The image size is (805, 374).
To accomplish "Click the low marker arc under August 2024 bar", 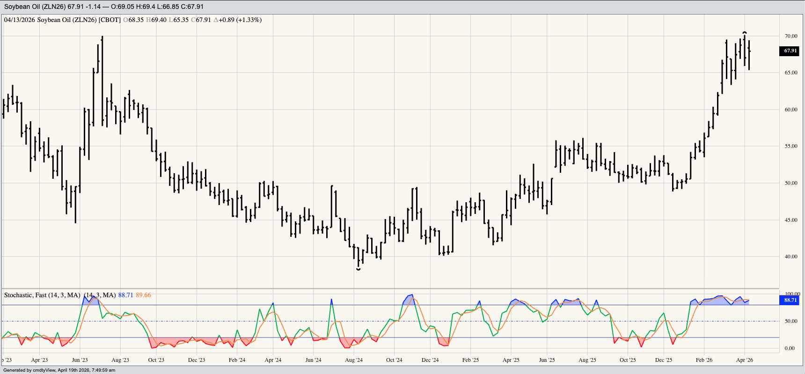I will [359, 269].
